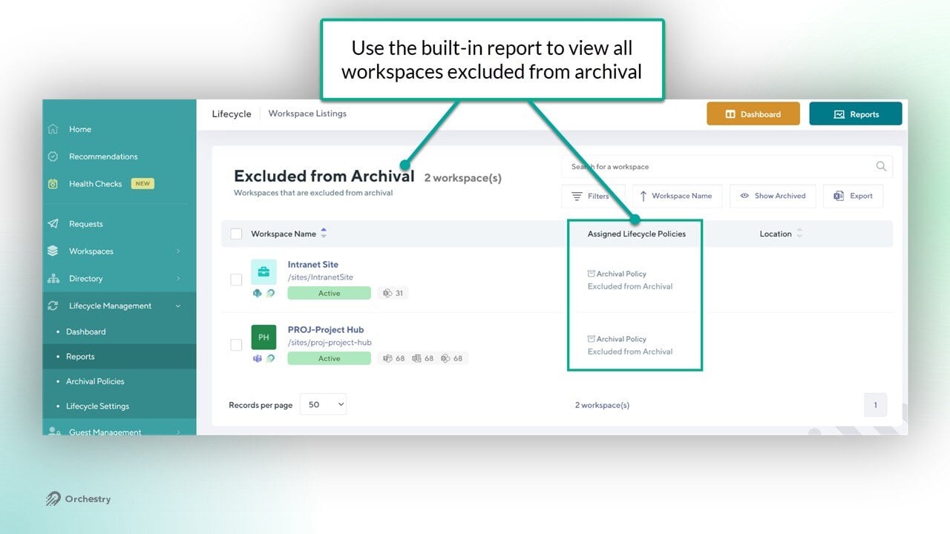The image size is (950, 534).
Task: Click the 31 users badge for Intranet Site
Action: pos(393,293)
